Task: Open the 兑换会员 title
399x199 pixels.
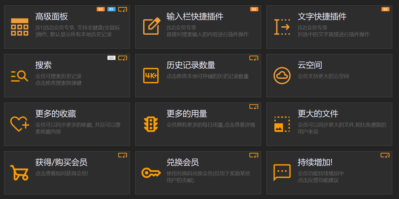Action: pos(182,162)
